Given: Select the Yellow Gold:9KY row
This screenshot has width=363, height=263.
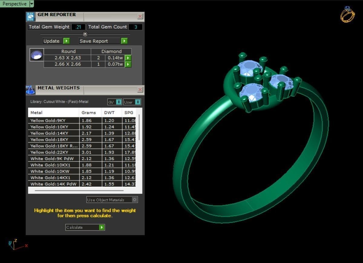Looking at the screenshot, I should (82, 120).
